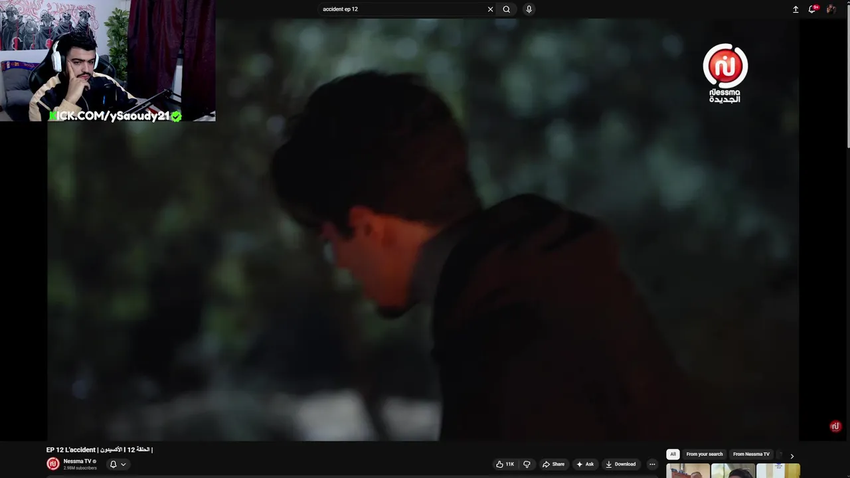The width and height of the screenshot is (850, 478).
Task: Open the first recommended video thumbnail
Action: (688, 471)
